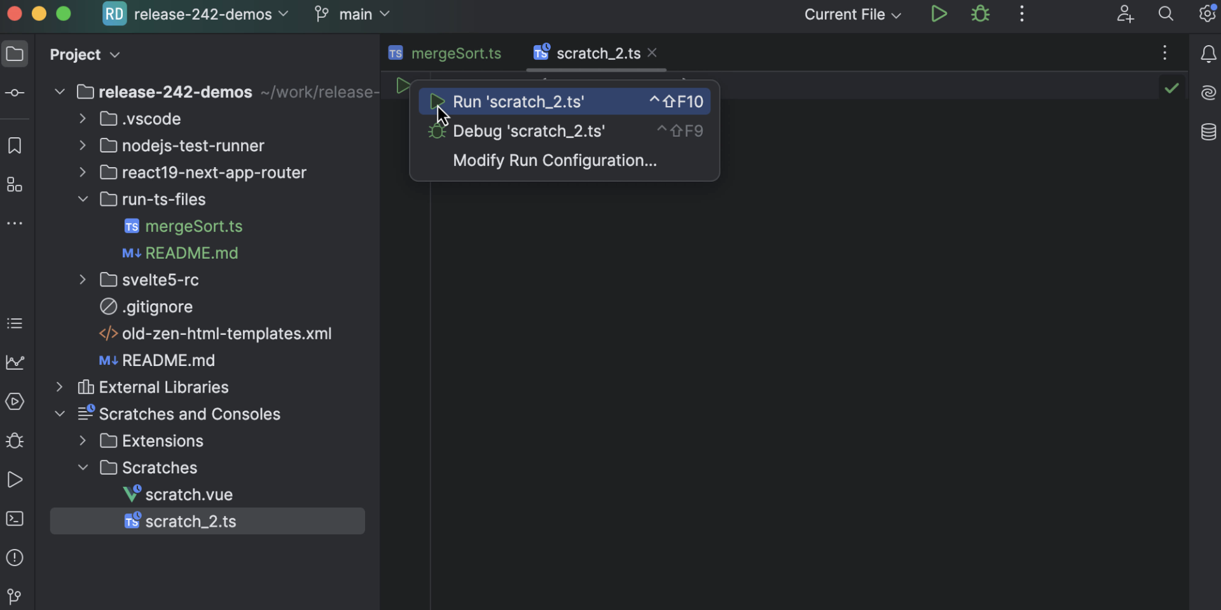Collapse Scratches and Consoles node
The height and width of the screenshot is (610, 1221).
(x=60, y=414)
